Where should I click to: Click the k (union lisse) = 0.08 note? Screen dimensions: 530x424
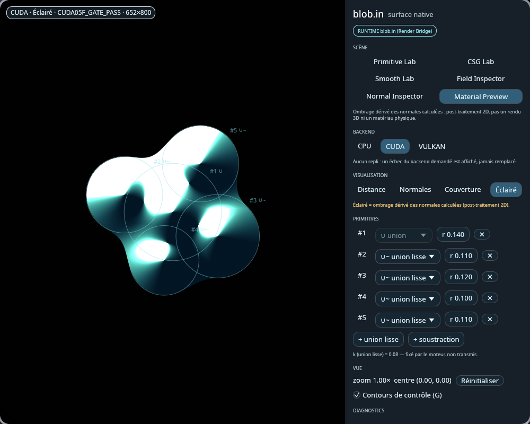tap(415, 355)
